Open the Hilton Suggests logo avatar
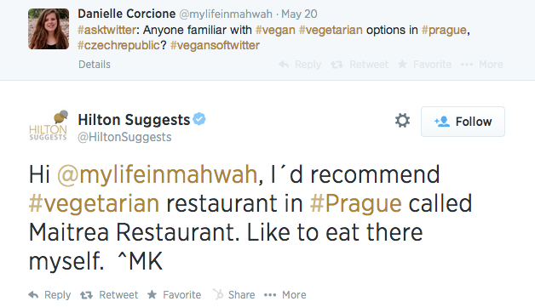The width and height of the screenshot is (535, 307). (x=48, y=125)
